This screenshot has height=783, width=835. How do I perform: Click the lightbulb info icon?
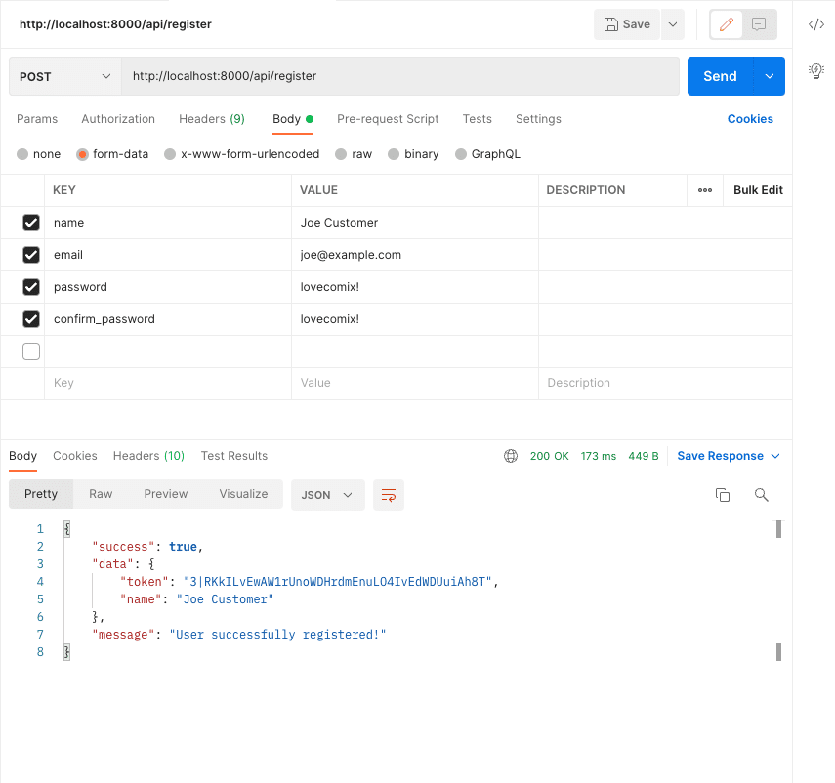(x=815, y=71)
